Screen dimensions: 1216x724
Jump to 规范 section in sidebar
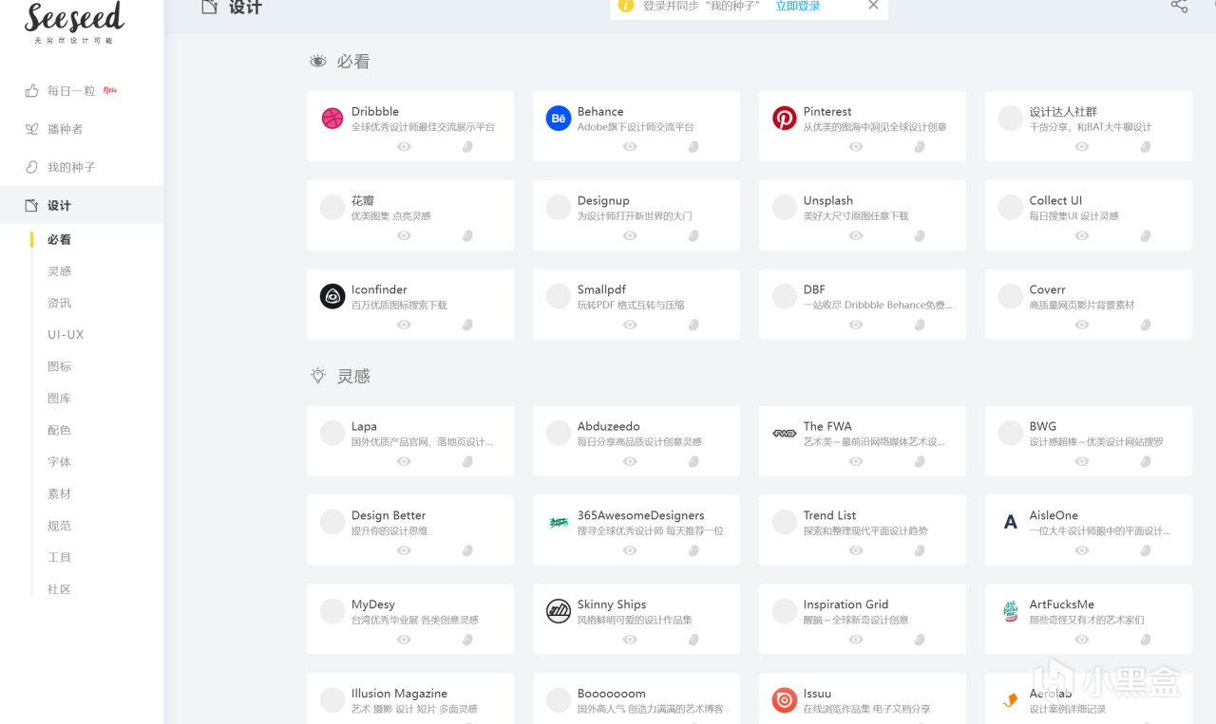59,526
